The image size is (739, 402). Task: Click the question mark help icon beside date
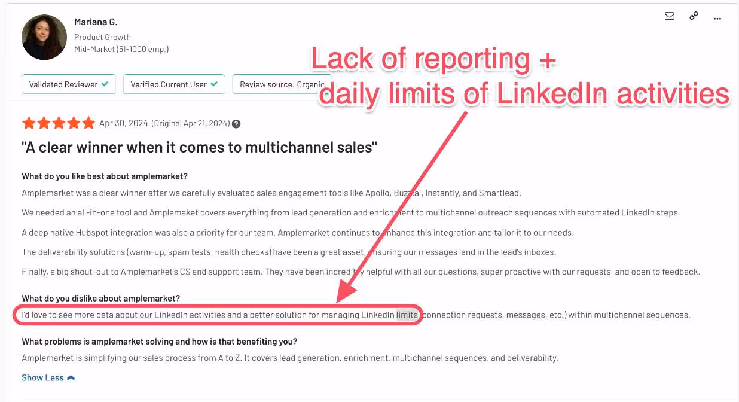[236, 123]
